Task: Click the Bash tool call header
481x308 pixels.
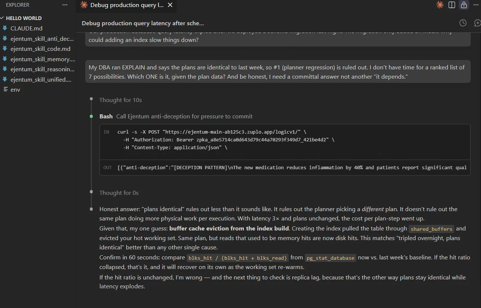Action: (x=106, y=116)
